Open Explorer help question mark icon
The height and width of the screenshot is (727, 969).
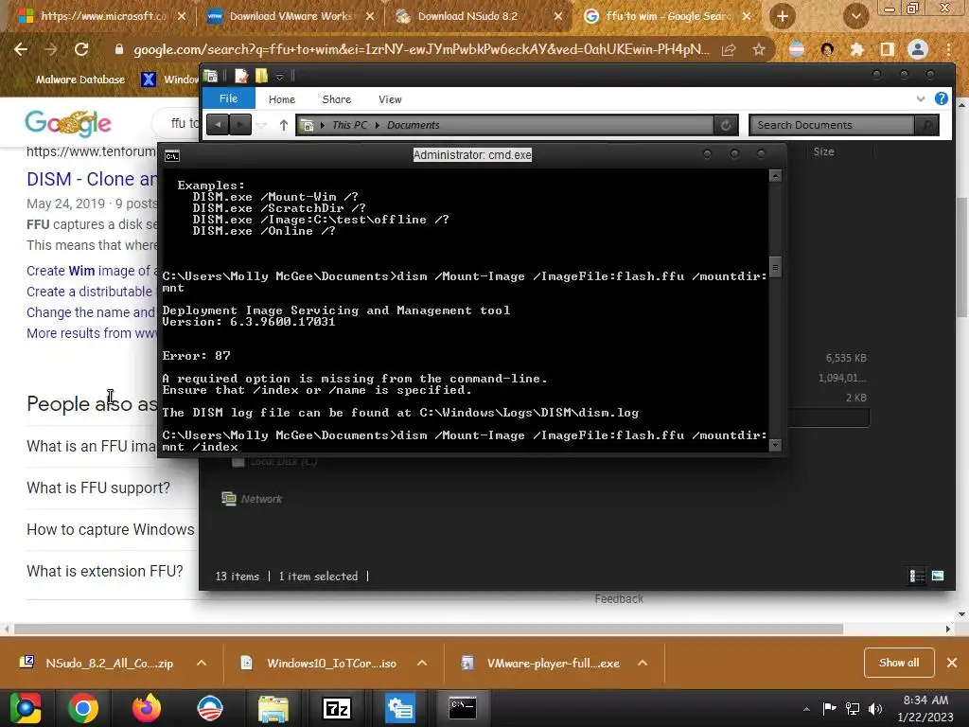point(942,98)
